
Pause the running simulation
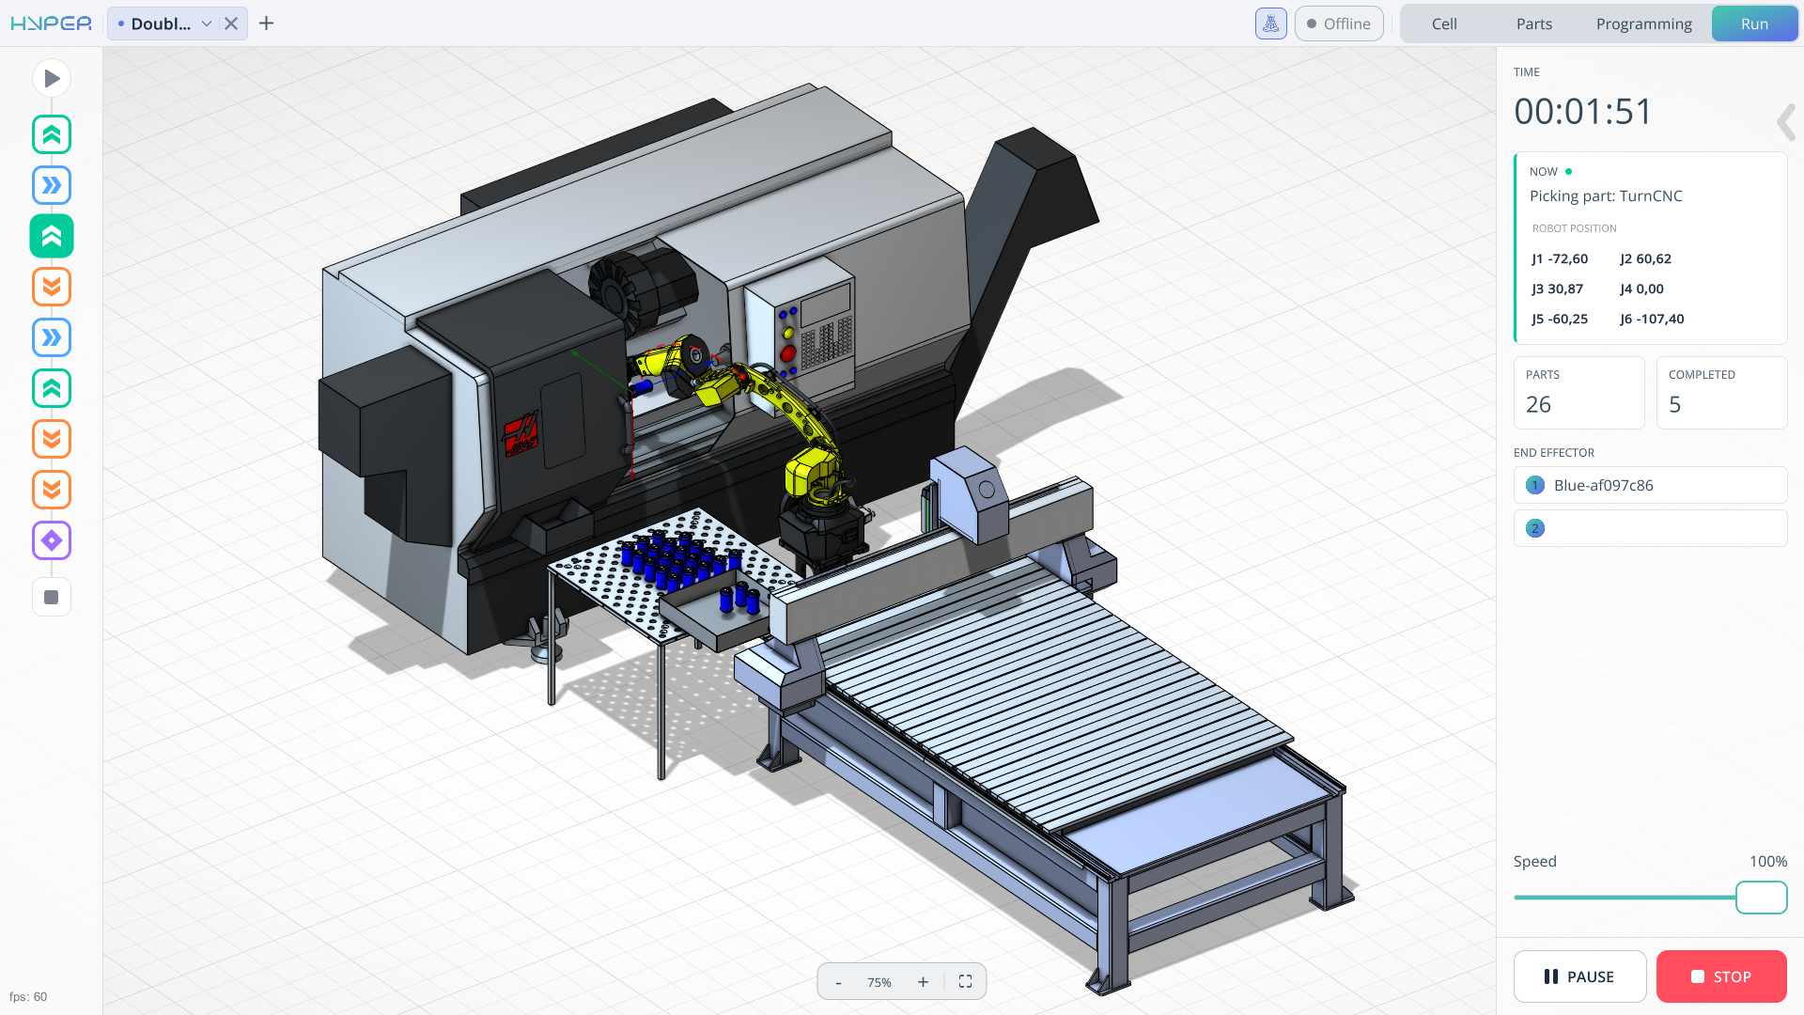click(x=1579, y=976)
